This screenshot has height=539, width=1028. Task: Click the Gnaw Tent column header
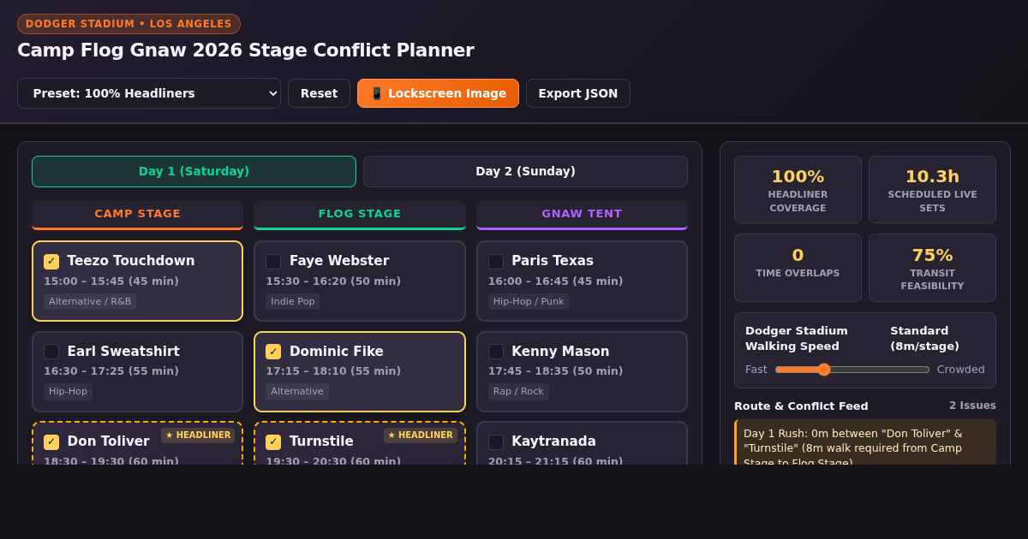point(582,215)
